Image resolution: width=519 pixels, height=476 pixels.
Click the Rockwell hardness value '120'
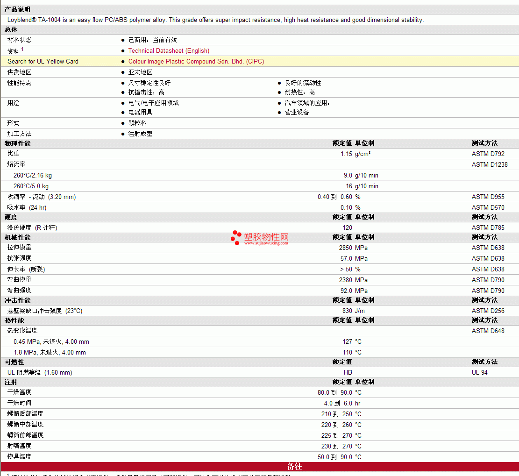348,228
